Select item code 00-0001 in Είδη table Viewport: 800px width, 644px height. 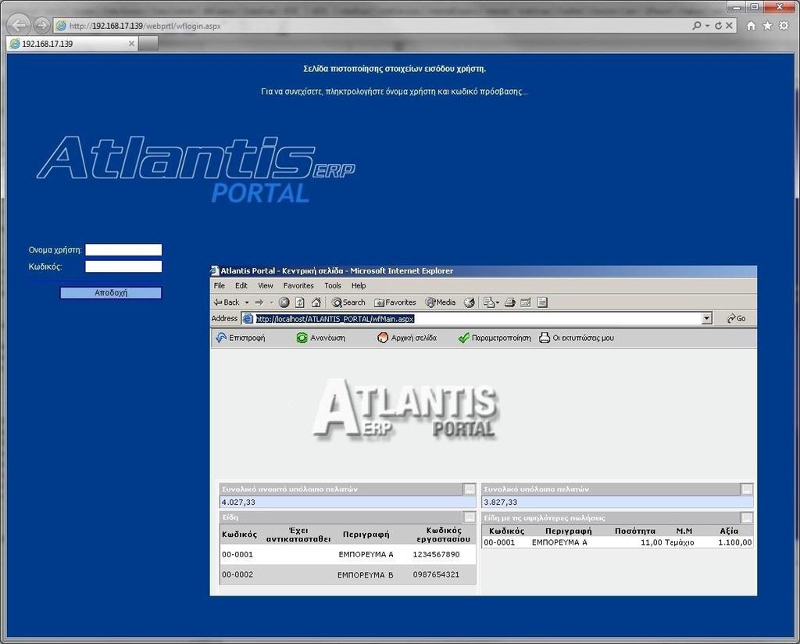point(237,554)
